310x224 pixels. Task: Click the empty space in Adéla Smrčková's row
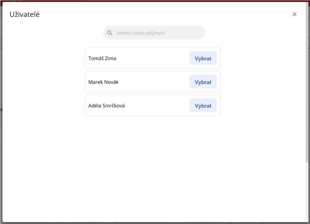154,106
